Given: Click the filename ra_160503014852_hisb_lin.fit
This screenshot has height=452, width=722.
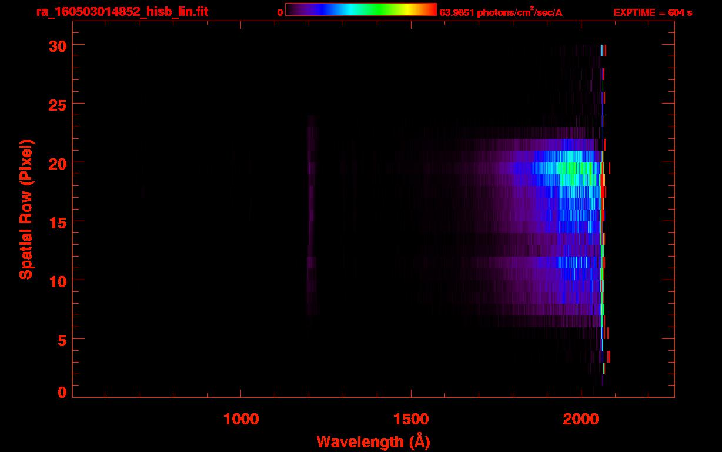Looking at the screenshot, I should click(122, 12).
